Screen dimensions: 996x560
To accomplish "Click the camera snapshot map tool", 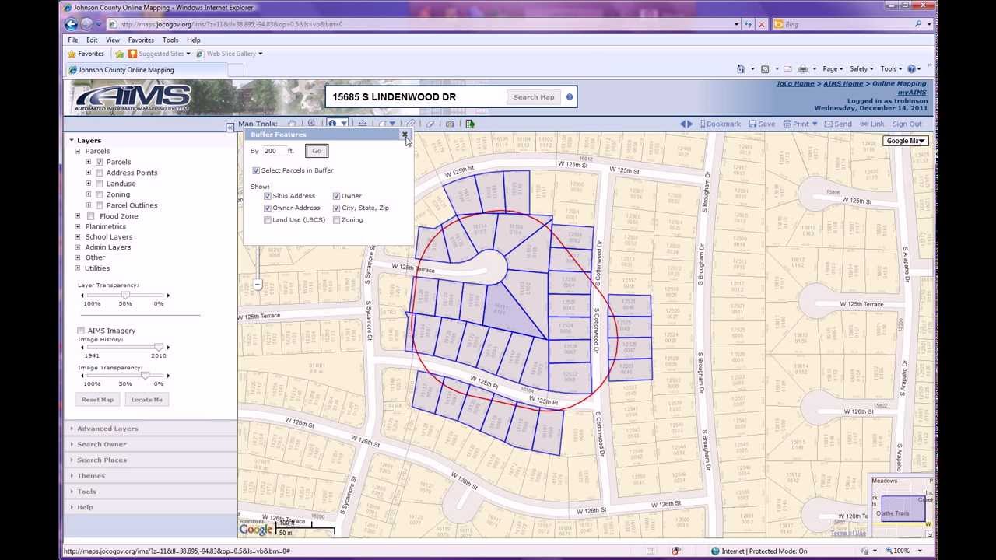I will (x=450, y=124).
